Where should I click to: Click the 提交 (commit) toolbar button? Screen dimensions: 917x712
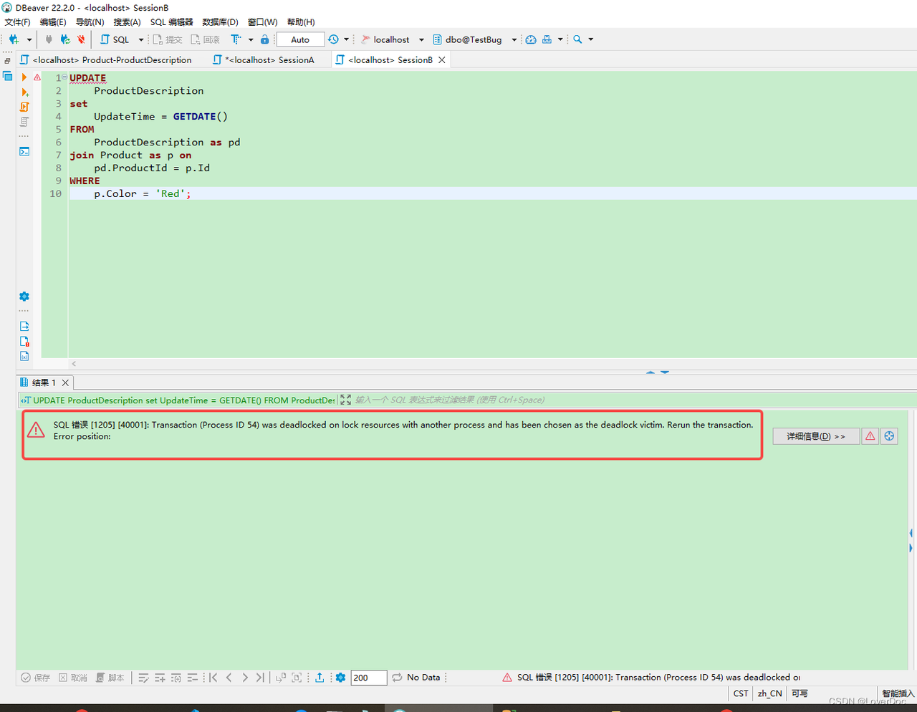coord(168,39)
